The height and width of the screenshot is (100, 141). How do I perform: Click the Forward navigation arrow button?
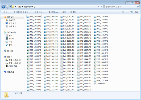pos(7,7)
